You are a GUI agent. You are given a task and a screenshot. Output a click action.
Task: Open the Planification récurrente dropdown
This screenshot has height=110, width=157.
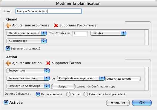pos(27,33)
